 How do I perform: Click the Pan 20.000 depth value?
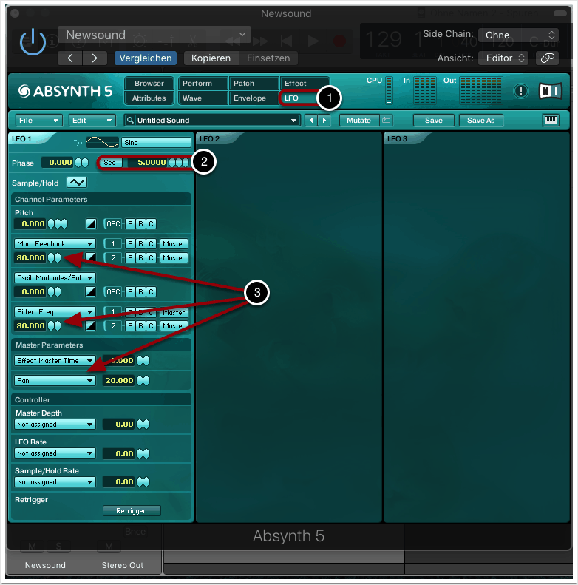118,381
